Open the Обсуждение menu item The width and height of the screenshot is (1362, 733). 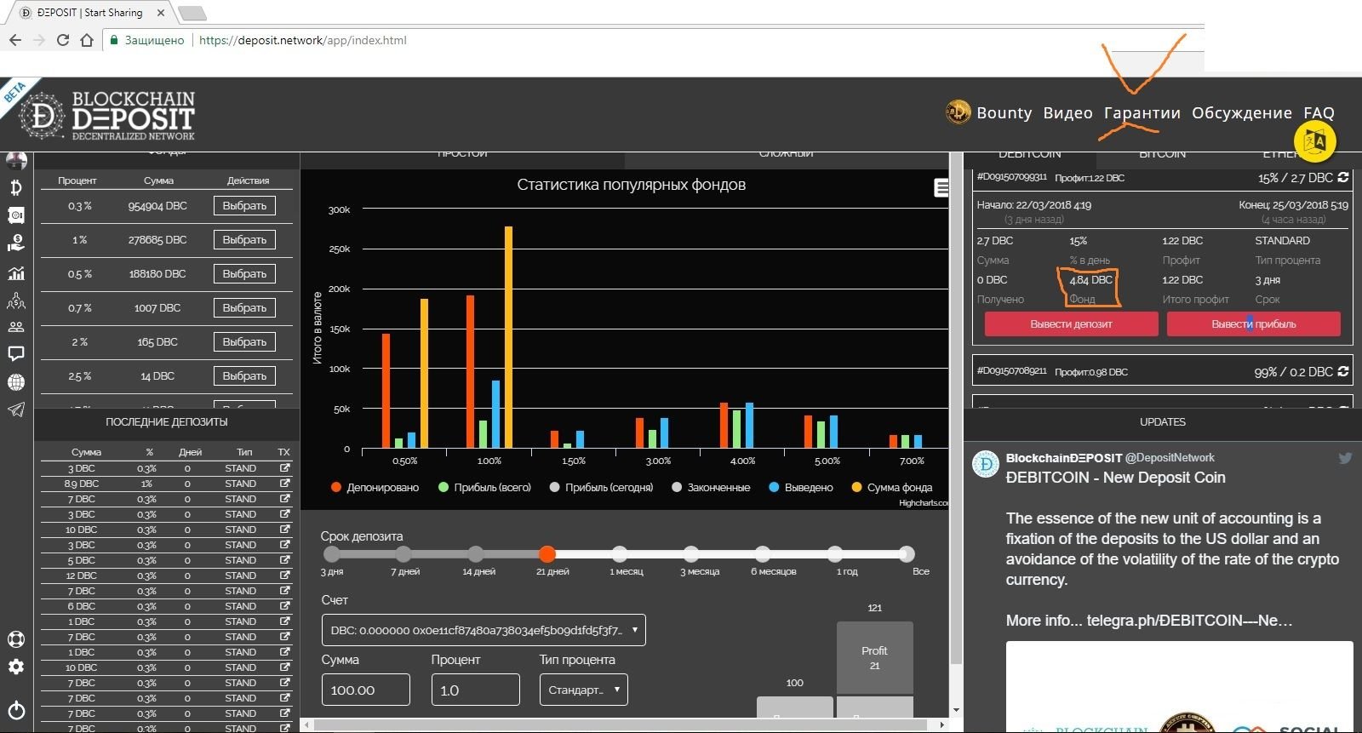[x=1241, y=112]
